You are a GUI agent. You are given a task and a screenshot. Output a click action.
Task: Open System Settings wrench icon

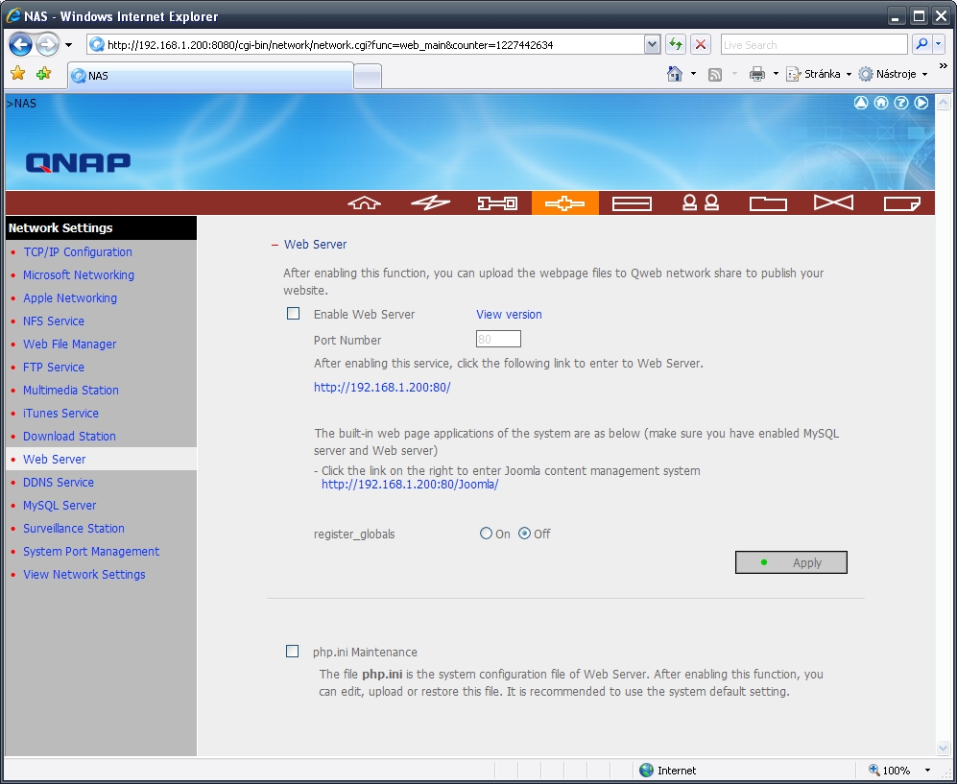(x=497, y=203)
